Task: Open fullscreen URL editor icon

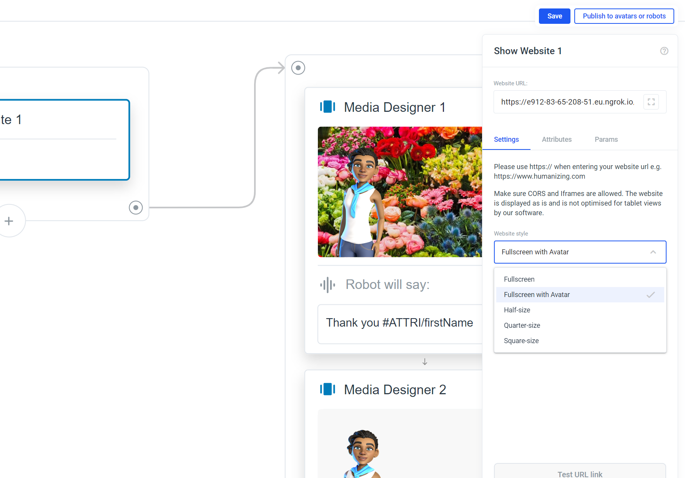Action: tap(651, 102)
